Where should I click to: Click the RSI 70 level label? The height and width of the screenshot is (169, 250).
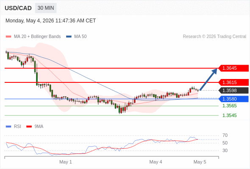[x=225, y=136]
